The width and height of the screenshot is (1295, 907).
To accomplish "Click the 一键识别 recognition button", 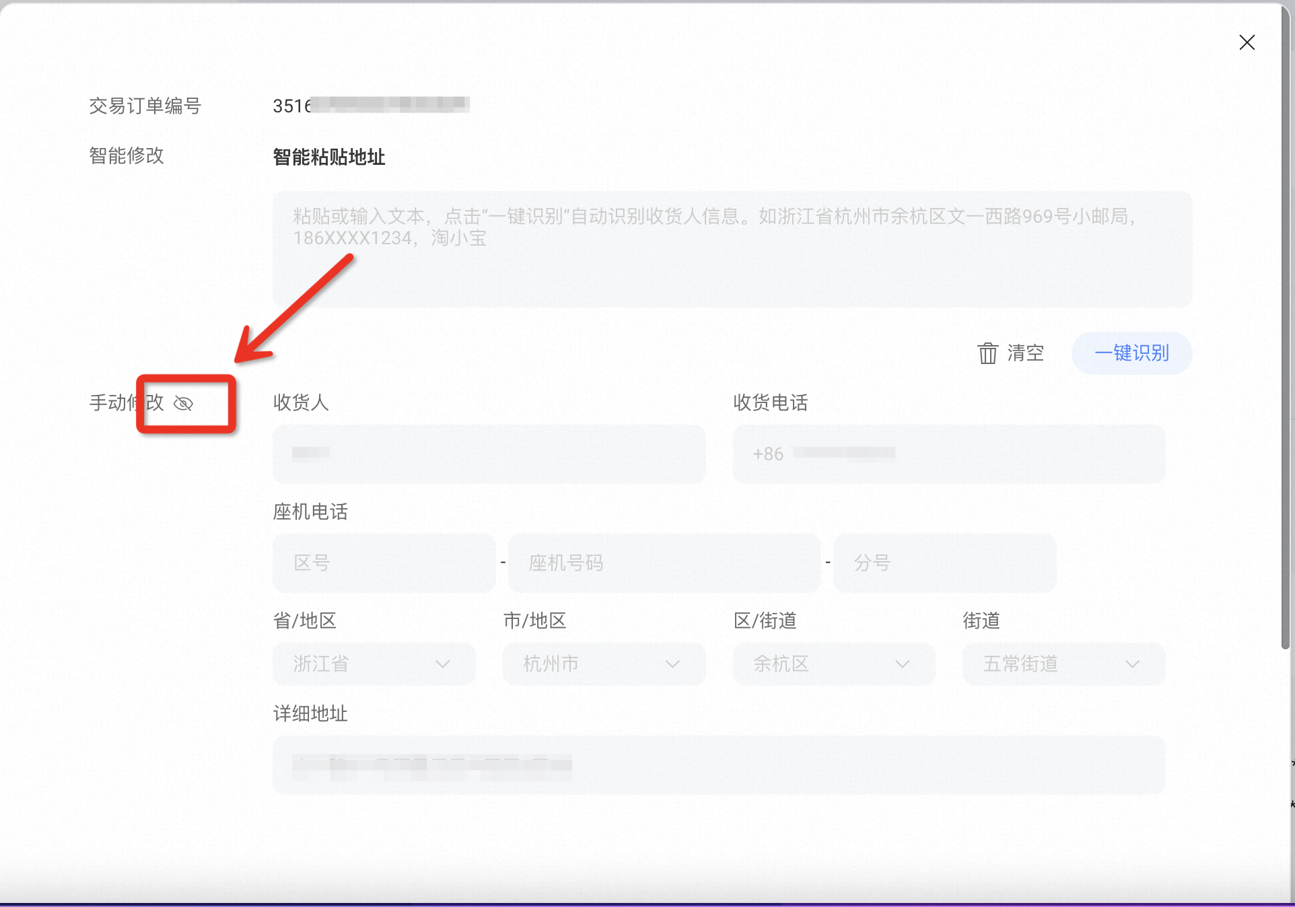I will (x=1131, y=353).
